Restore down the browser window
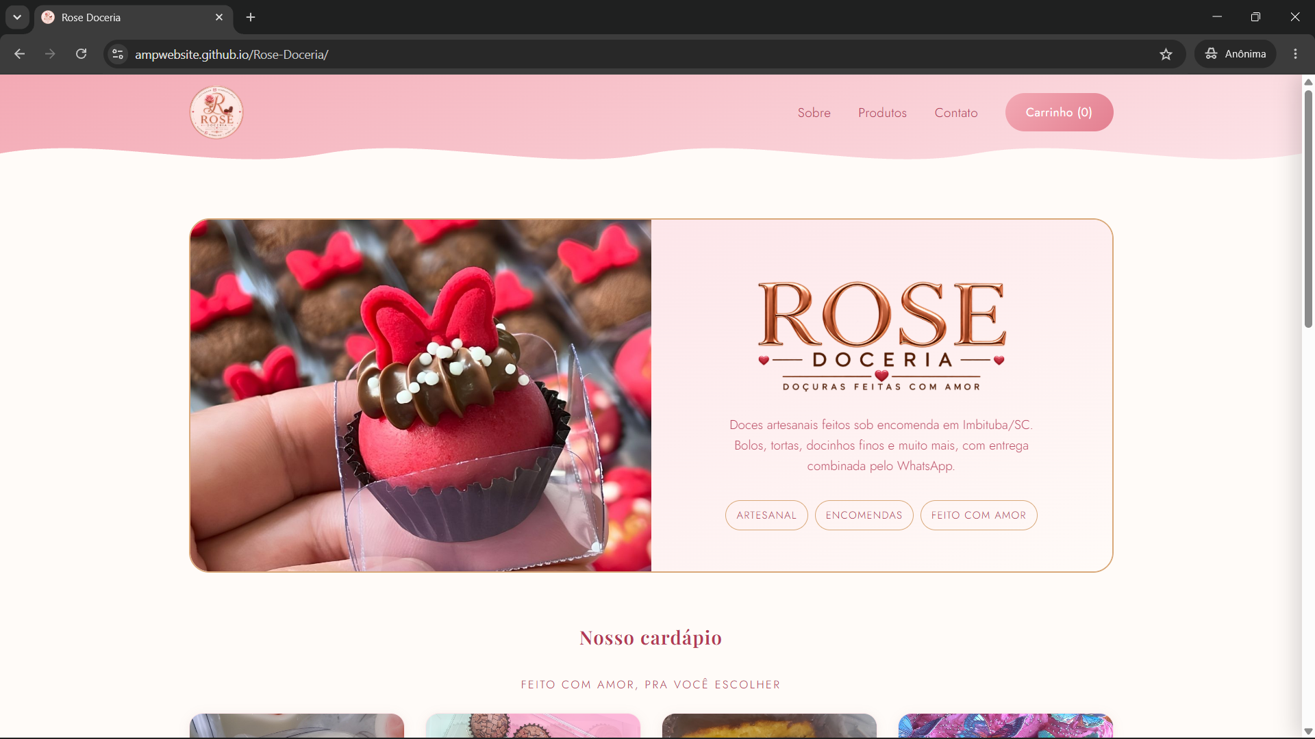 pyautogui.click(x=1255, y=17)
